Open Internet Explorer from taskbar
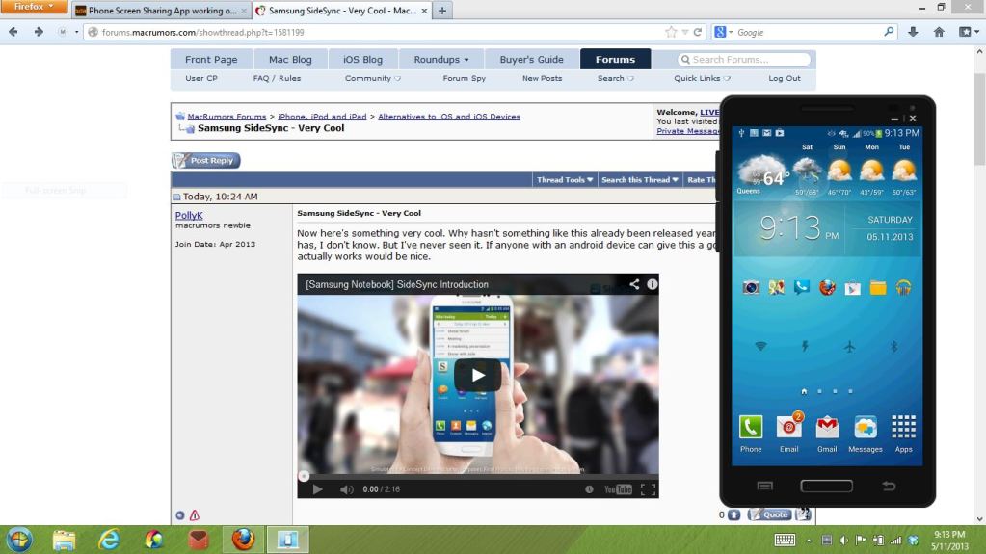 [109, 540]
